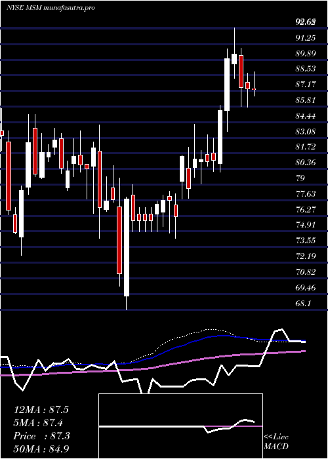Select the 73.55 price axis label
The image size is (328, 459).
click(306, 241)
